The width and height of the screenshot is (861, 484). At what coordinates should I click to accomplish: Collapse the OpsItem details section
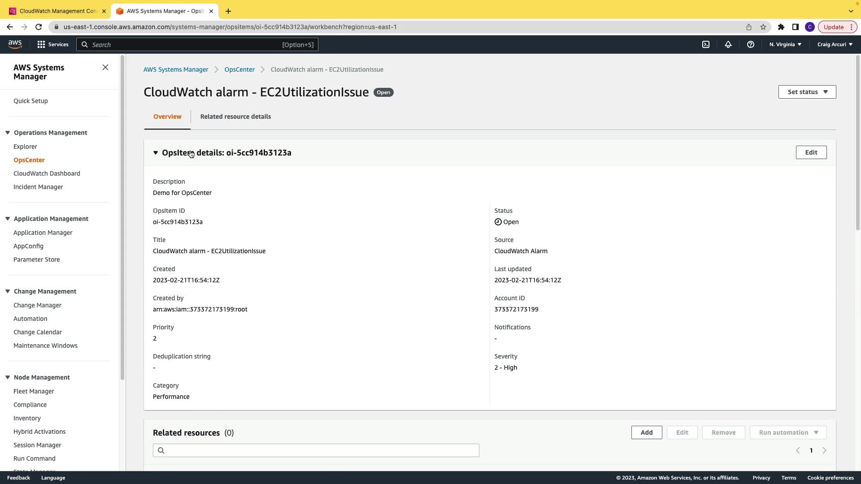coord(156,153)
